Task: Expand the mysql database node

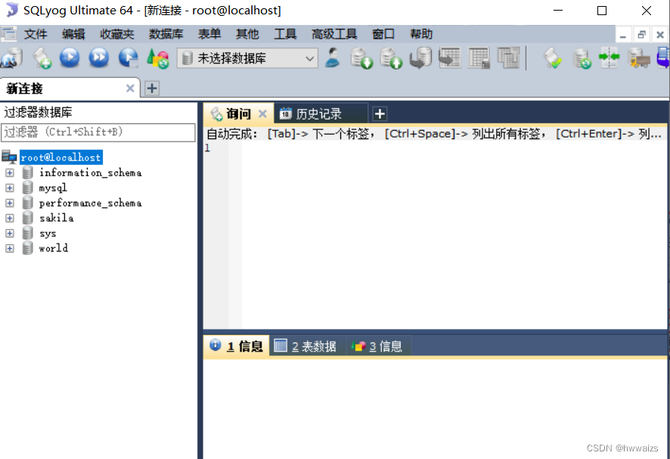Action: pyautogui.click(x=9, y=188)
